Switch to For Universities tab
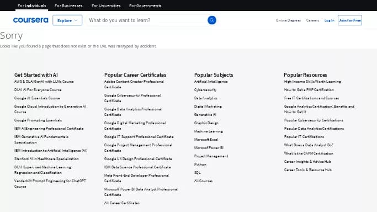This screenshot has width=377, height=212. coord(106,6)
